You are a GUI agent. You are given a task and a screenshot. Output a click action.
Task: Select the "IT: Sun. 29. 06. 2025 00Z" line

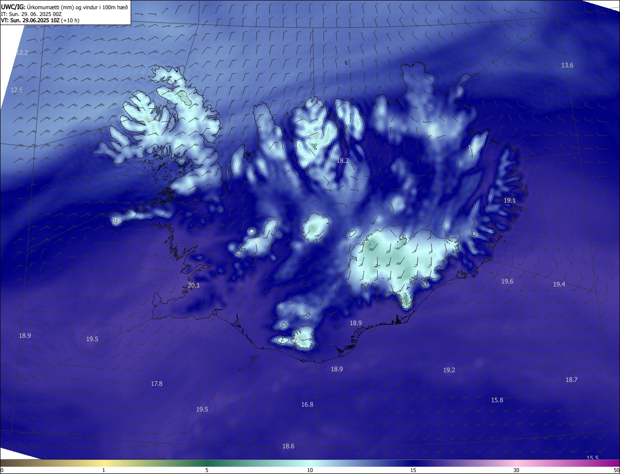[31, 14]
